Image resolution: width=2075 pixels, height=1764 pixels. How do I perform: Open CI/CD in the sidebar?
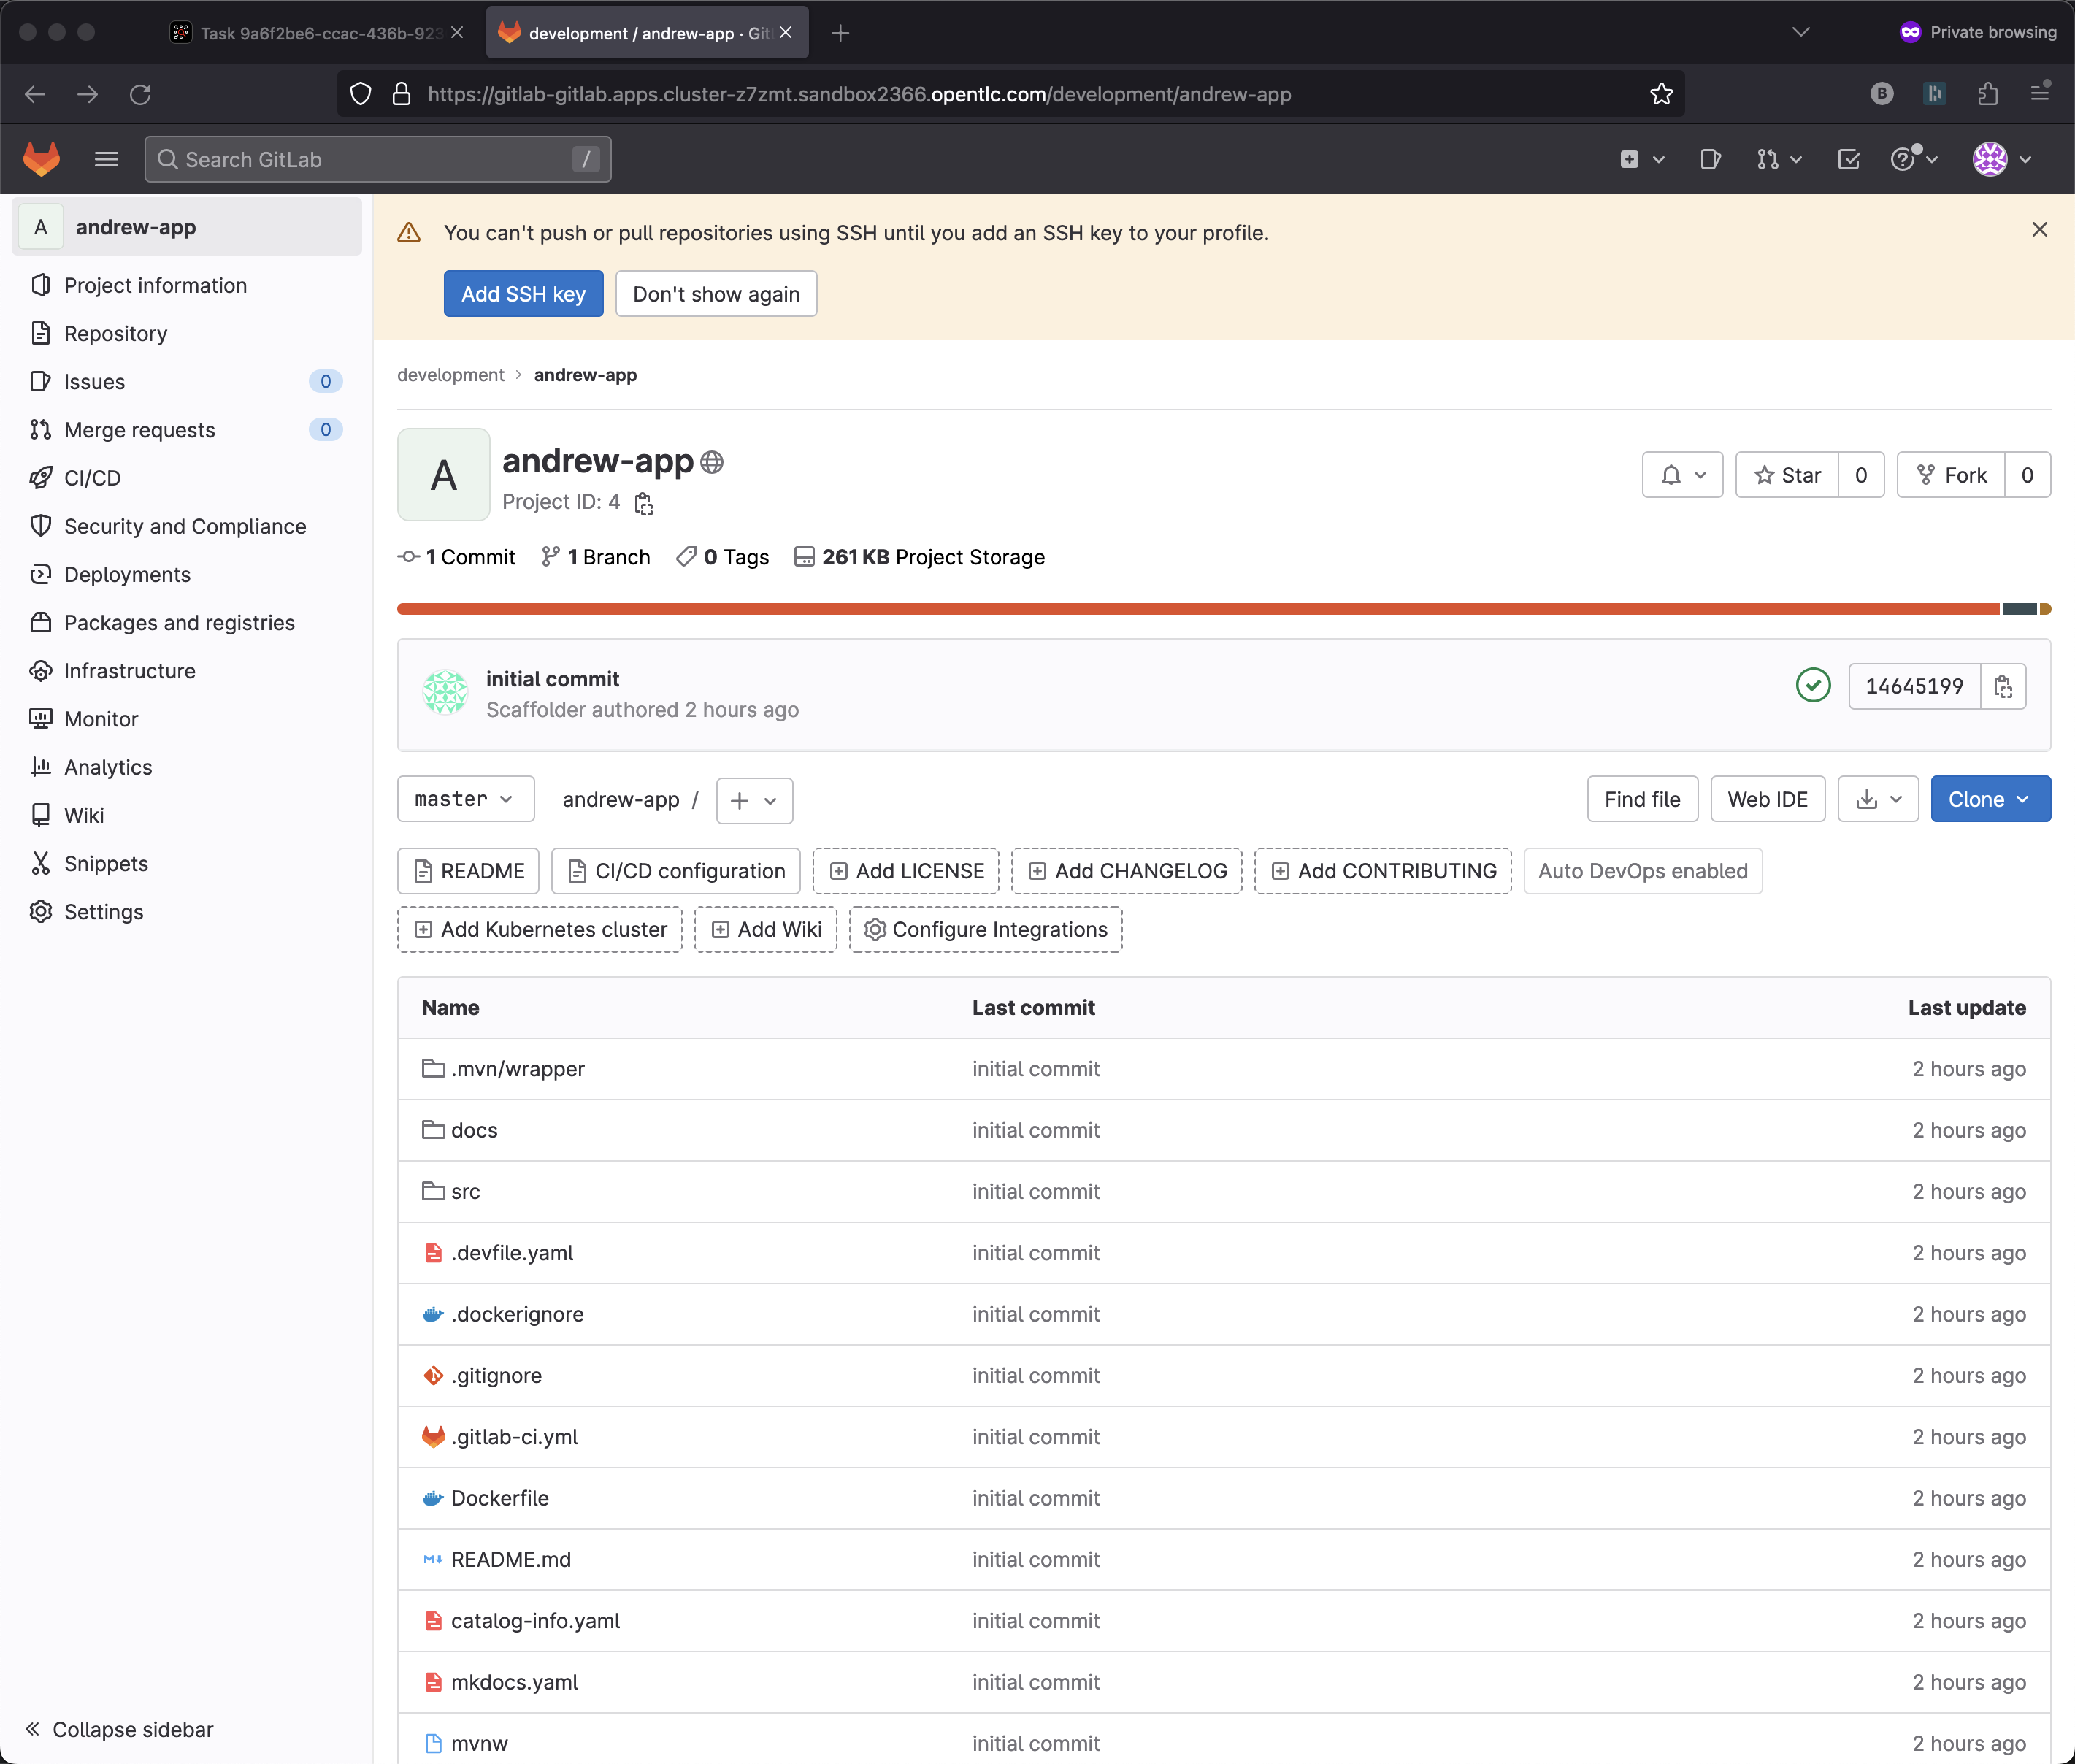(x=92, y=478)
